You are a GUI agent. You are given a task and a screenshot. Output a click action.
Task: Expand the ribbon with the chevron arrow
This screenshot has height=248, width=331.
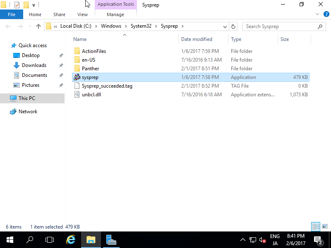pyautogui.click(x=317, y=14)
